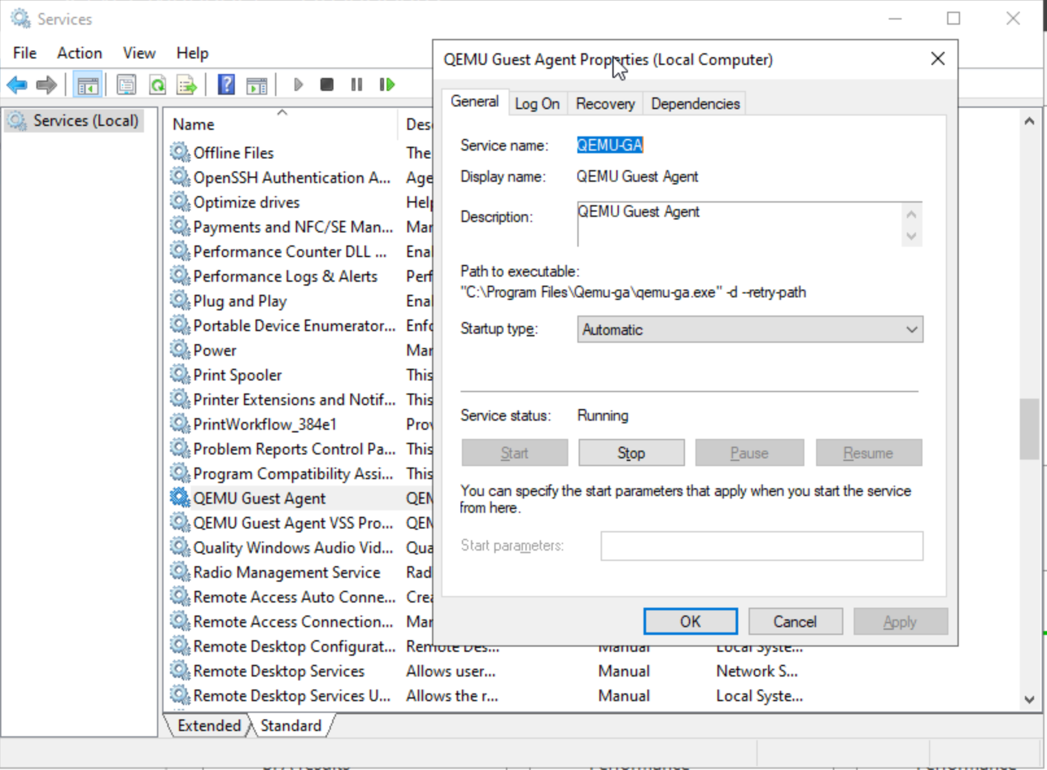
Task: Click the gear icon beside Radio Management Service
Action: click(180, 572)
